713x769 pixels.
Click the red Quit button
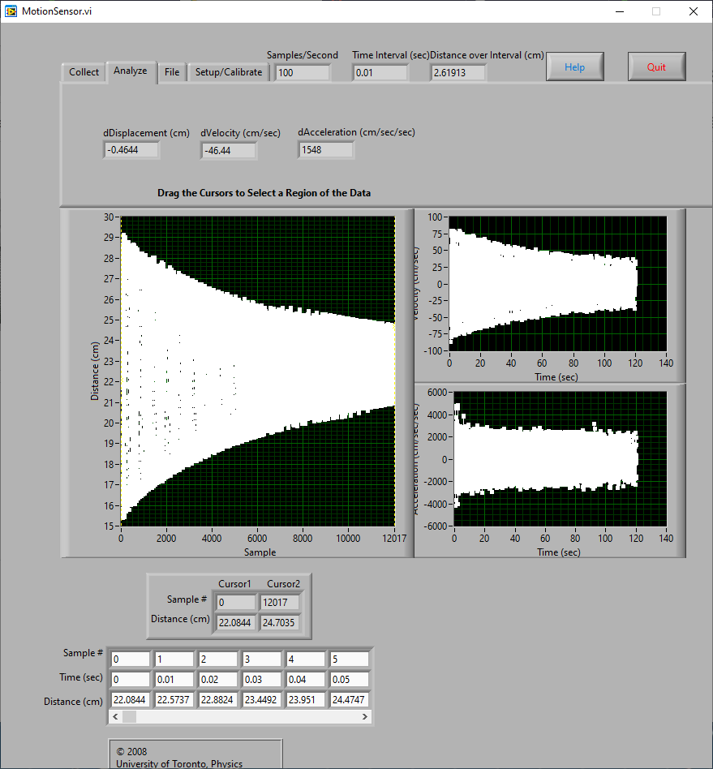(x=656, y=67)
